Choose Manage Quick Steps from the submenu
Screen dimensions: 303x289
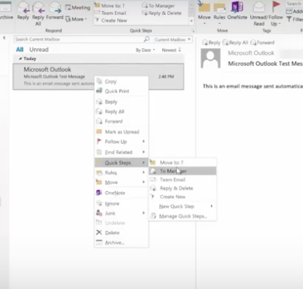pyautogui.click(x=183, y=216)
